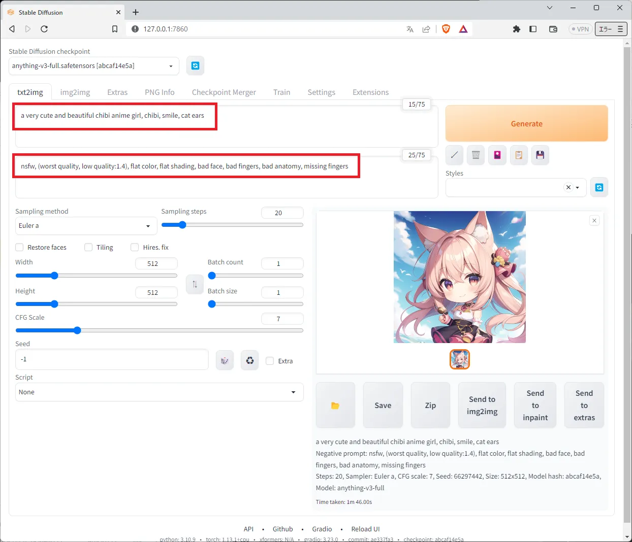Image resolution: width=632 pixels, height=542 pixels.
Task: Switch to the img2img tab
Action: tap(75, 92)
